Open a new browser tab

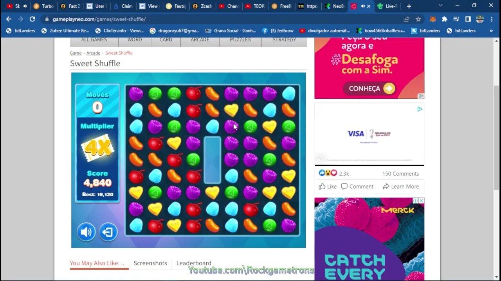tap(409, 6)
